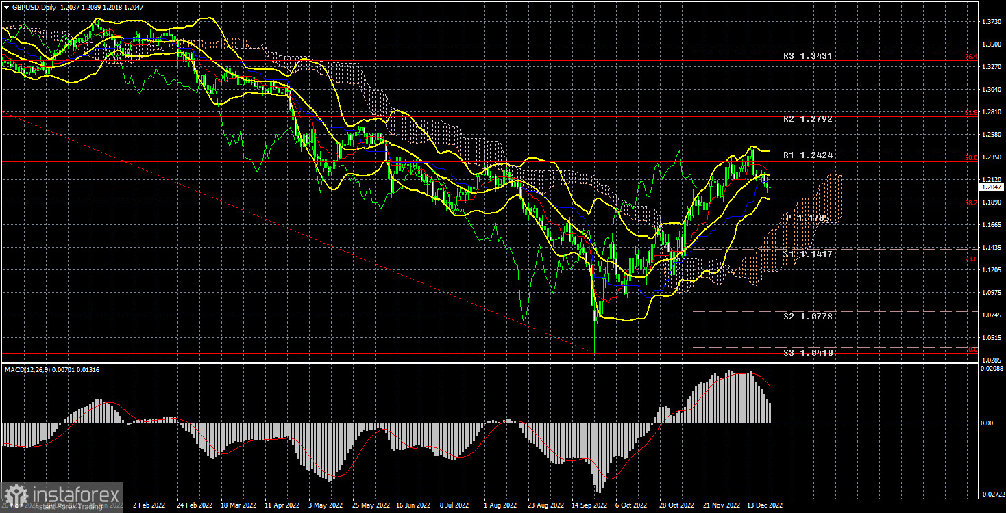1006x513 pixels.
Task: Click the MACD 0.02088 scale value
Action: (x=992, y=369)
